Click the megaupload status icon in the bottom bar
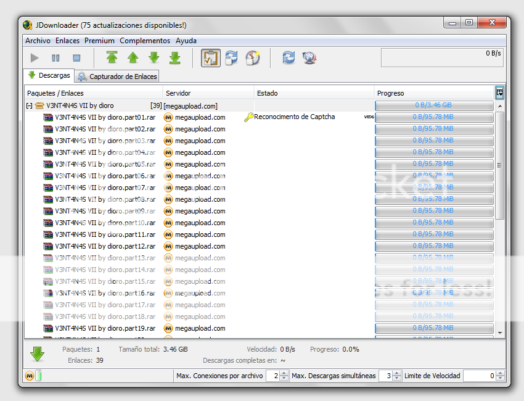The image size is (524, 401). tap(30, 376)
